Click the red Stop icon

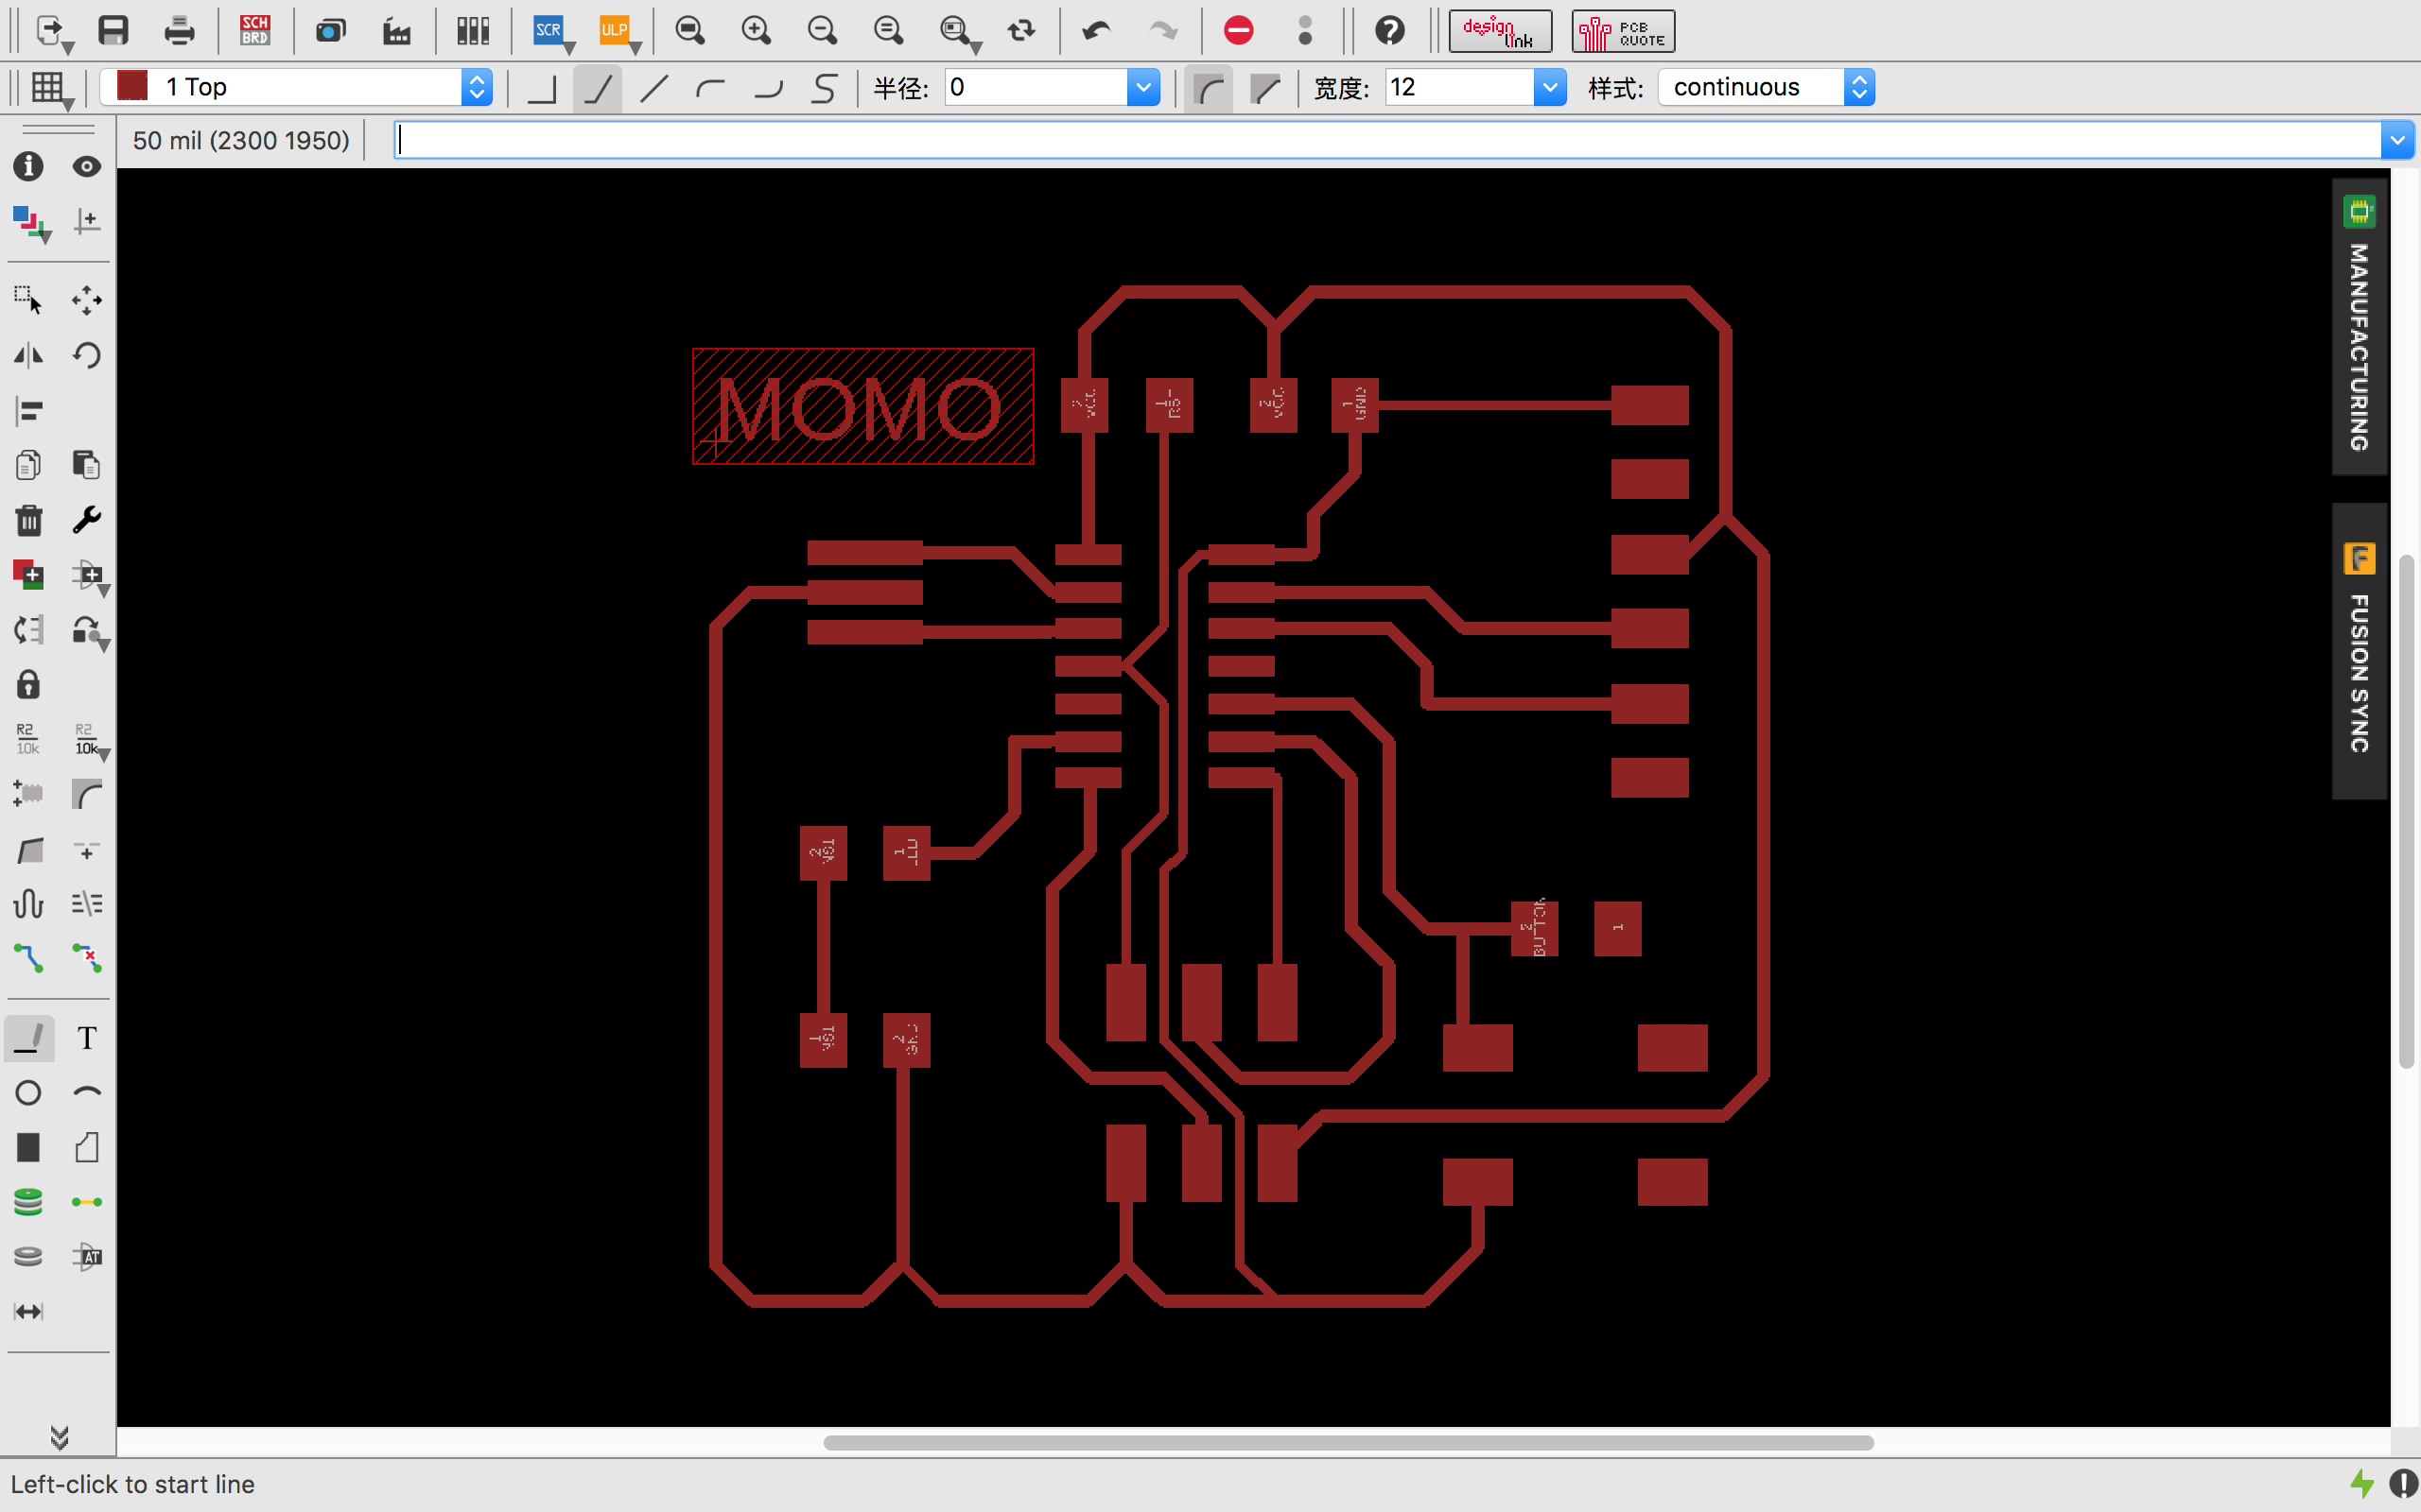[1239, 30]
